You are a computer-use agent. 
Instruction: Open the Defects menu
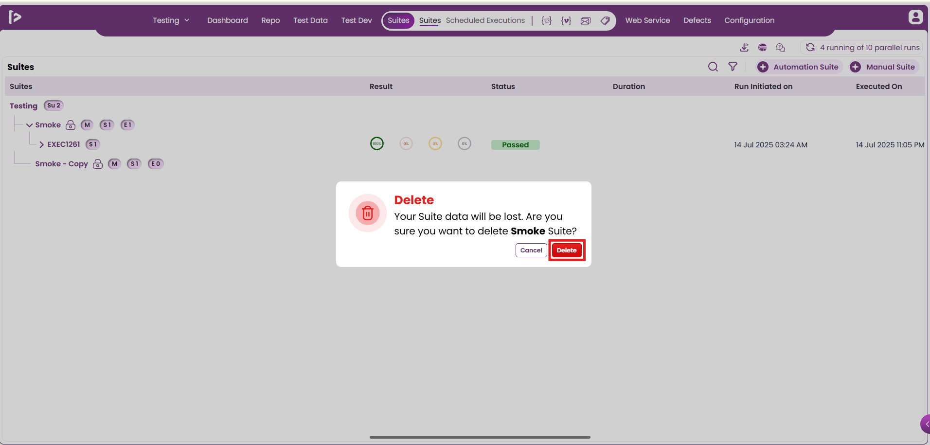[697, 20]
